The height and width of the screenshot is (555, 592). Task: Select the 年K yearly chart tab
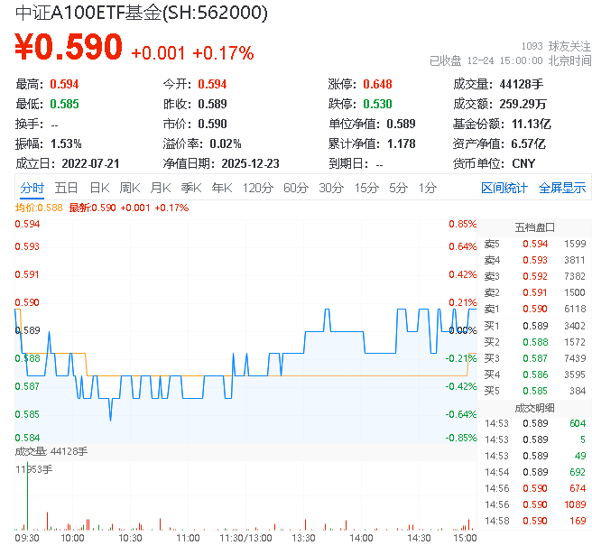(x=221, y=188)
